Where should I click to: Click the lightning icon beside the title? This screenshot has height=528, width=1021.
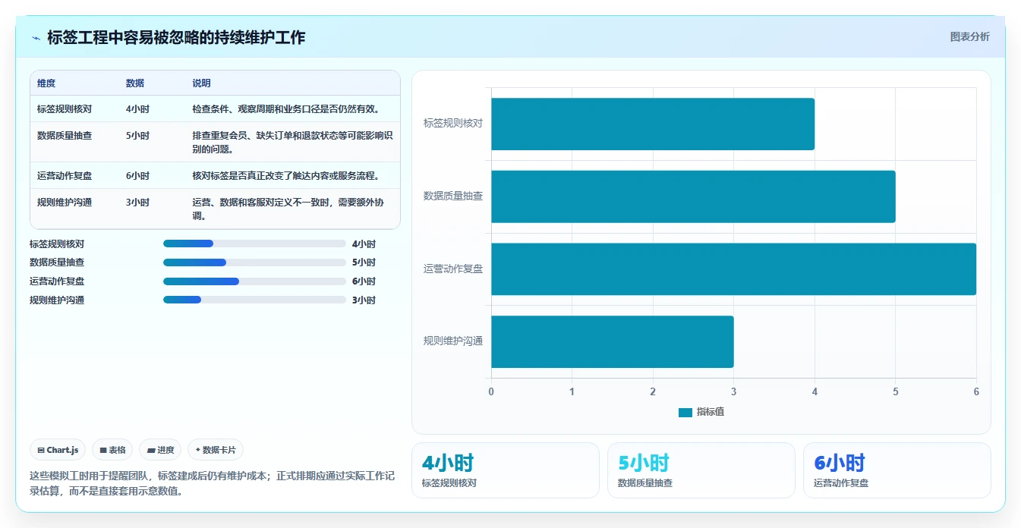pos(36,38)
